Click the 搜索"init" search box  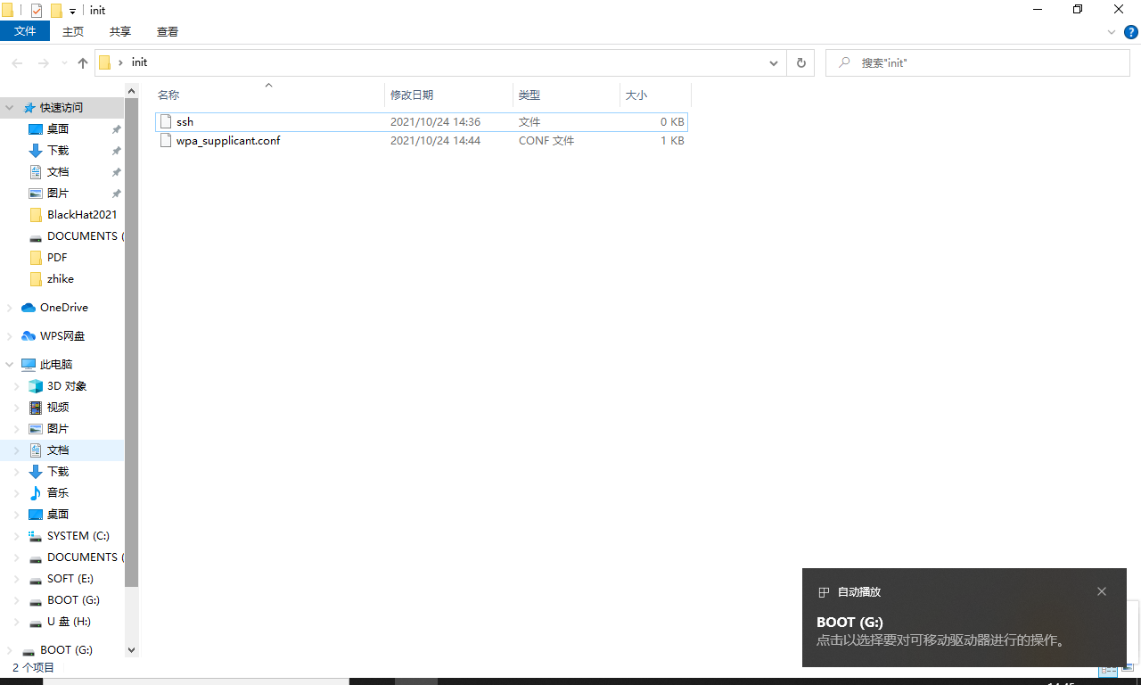click(978, 62)
